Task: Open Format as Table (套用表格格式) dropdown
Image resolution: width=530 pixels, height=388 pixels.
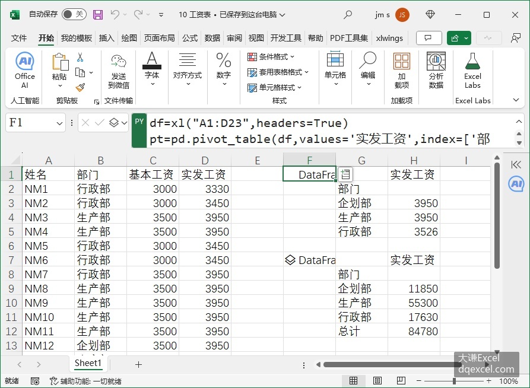Action: 278,72
